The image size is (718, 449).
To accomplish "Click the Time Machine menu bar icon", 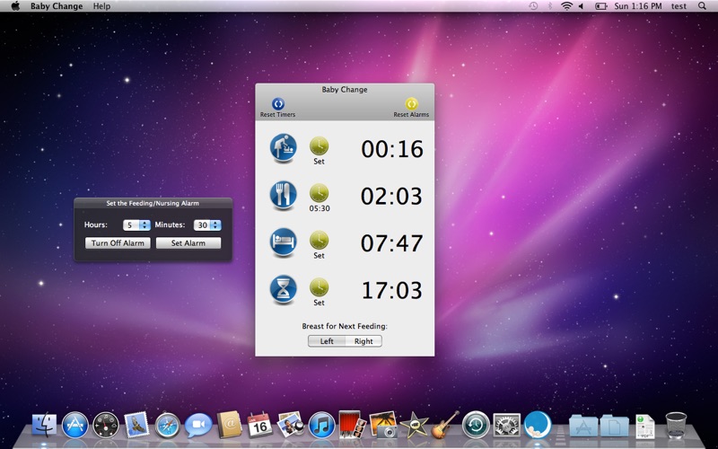I will pyautogui.click(x=533, y=6).
